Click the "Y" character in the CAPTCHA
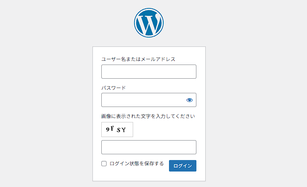Screen dimensions: 307x187 124,130
